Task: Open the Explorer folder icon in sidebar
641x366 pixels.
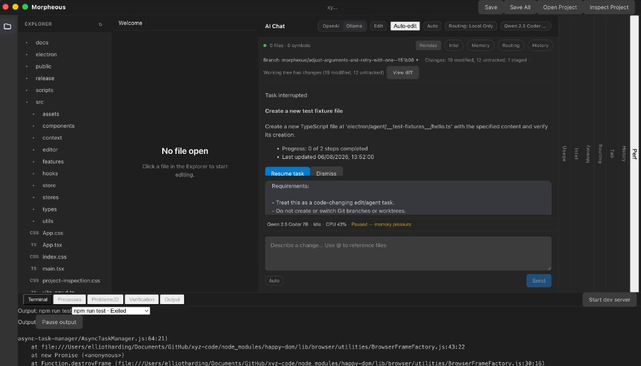Action: click(8, 26)
